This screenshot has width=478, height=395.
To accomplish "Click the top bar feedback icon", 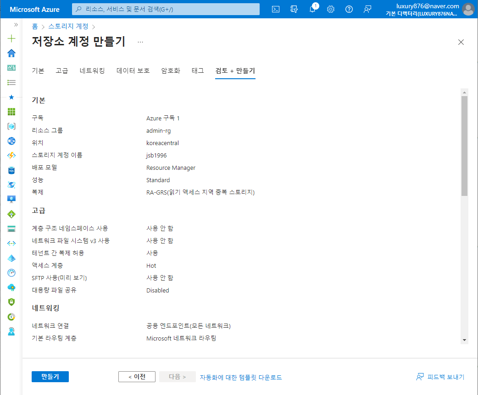I will pos(367,9).
